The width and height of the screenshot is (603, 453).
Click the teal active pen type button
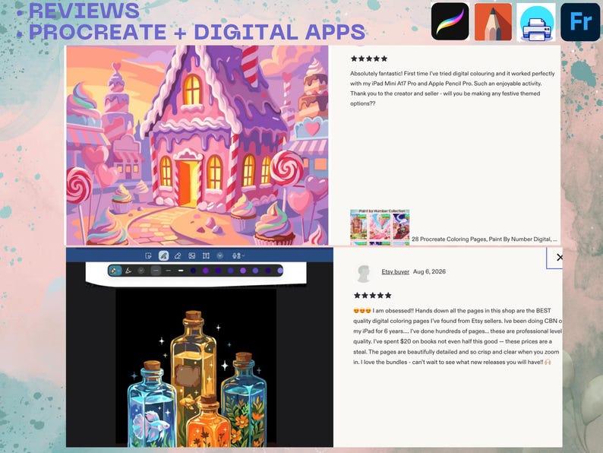point(115,271)
